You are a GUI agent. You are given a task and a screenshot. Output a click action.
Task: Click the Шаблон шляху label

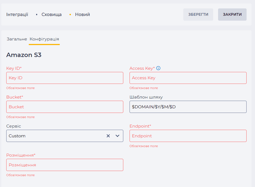pos(146,97)
